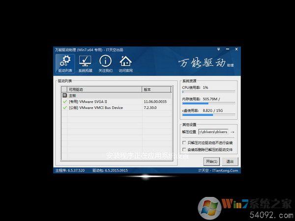The image size is (295, 221).
Task: Click the 主板 group label
Action: pos(72,95)
